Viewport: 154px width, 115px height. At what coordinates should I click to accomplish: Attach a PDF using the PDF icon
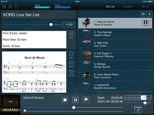tap(71, 55)
